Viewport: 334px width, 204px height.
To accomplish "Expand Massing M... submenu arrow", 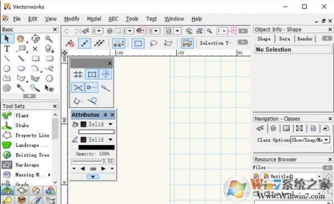I will click(49, 175).
